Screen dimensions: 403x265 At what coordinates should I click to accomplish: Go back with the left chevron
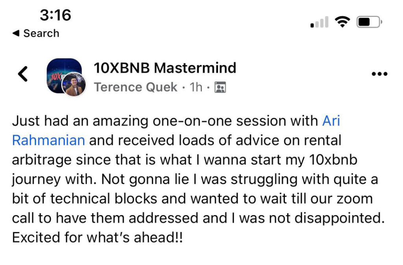click(x=23, y=74)
